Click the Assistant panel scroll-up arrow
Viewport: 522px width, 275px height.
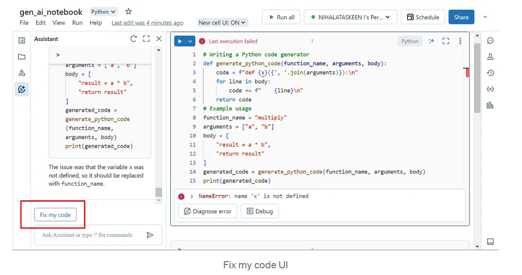[x=159, y=50]
